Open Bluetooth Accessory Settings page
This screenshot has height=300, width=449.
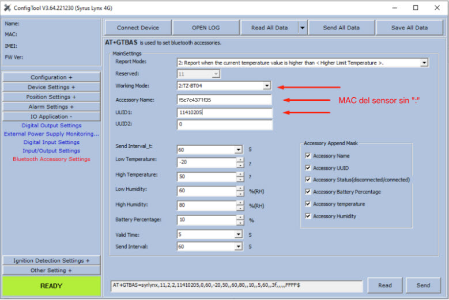[x=52, y=159]
